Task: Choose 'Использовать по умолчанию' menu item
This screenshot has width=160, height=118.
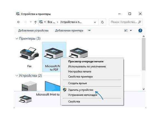Action: [87, 67]
